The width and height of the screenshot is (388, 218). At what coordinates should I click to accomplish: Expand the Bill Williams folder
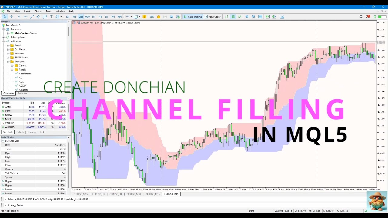(x=8, y=58)
